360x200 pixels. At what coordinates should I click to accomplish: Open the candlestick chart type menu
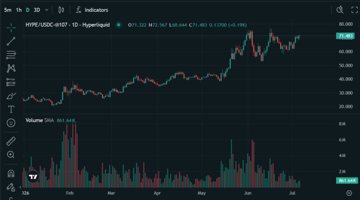click(x=61, y=10)
